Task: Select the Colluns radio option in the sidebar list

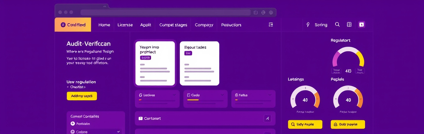Action: coord(73,132)
